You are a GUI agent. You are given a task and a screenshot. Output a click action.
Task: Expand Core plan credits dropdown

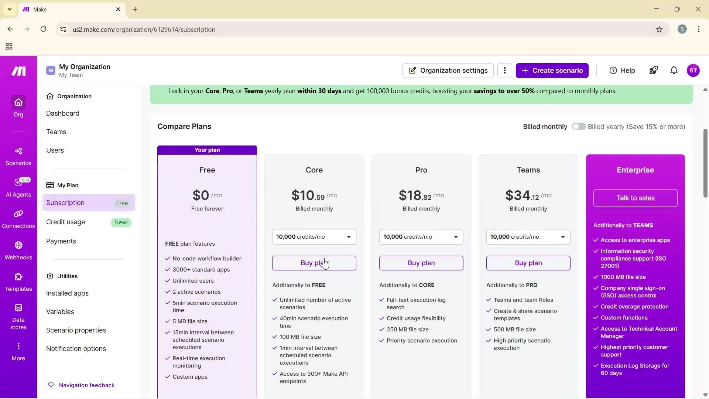pyautogui.click(x=314, y=237)
